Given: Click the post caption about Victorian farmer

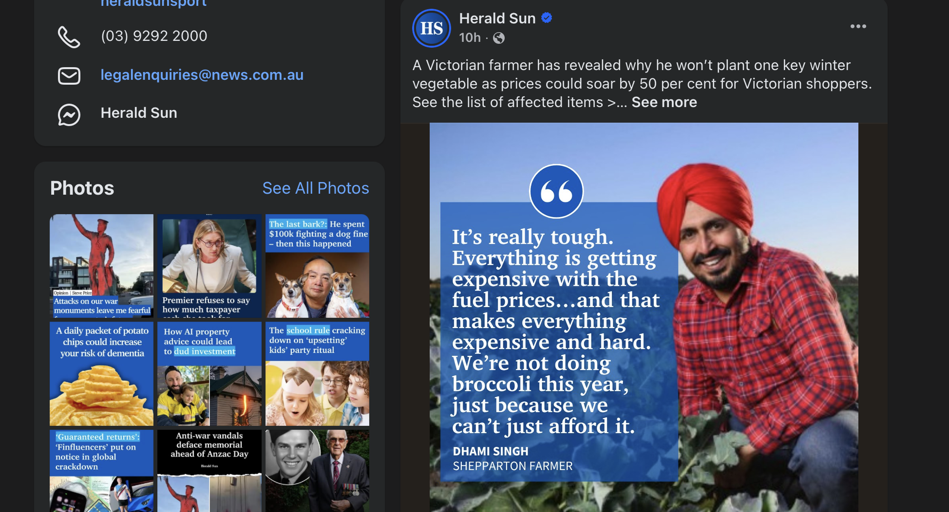Looking at the screenshot, I should (x=642, y=84).
